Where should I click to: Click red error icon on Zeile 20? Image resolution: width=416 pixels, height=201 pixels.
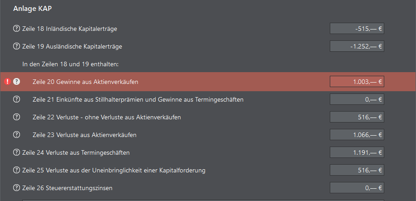pyautogui.click(x=8, y=82)
